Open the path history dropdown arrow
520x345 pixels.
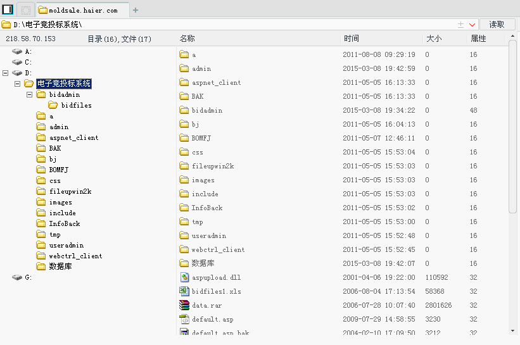point(472,25)
